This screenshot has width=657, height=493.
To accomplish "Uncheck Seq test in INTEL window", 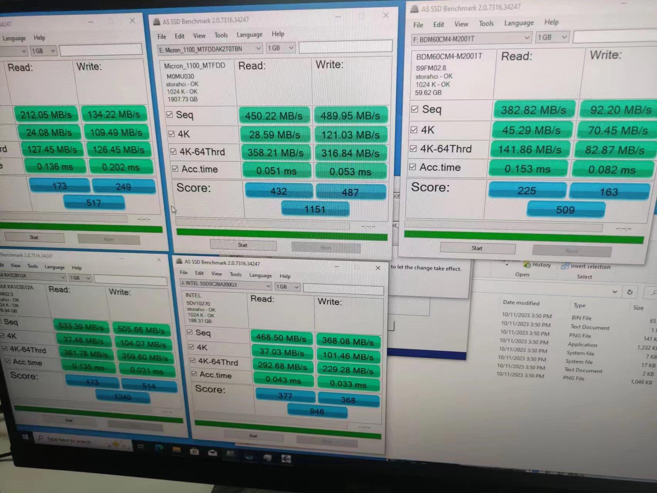I will (190, 332).
